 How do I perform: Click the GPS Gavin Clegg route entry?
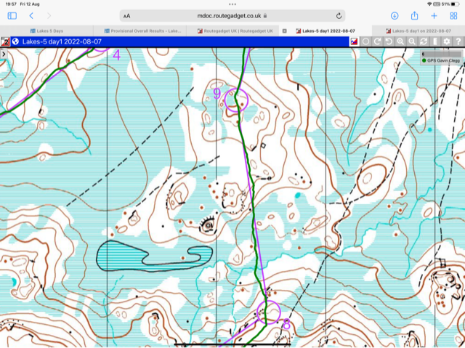pyautogui.click(x=444, y=61)
